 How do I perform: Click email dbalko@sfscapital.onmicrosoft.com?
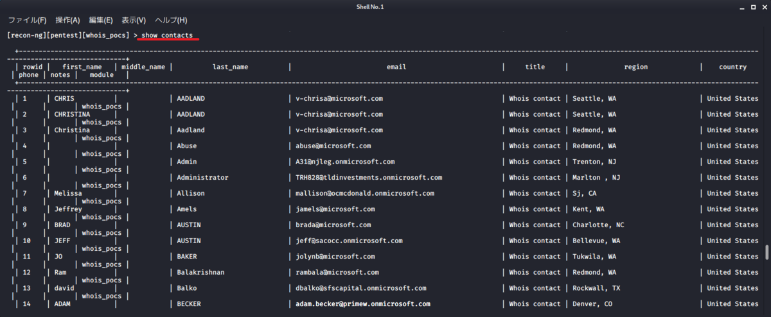(361, 288)
